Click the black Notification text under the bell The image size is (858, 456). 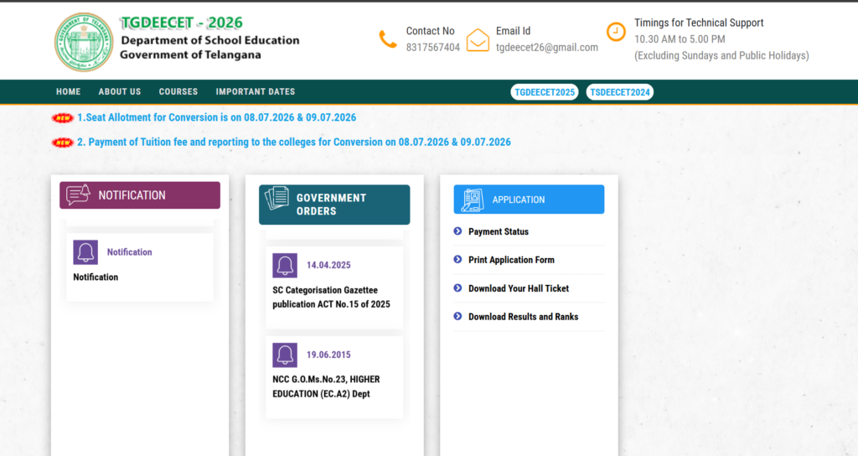pyautogui.click(x=96, y=277)
